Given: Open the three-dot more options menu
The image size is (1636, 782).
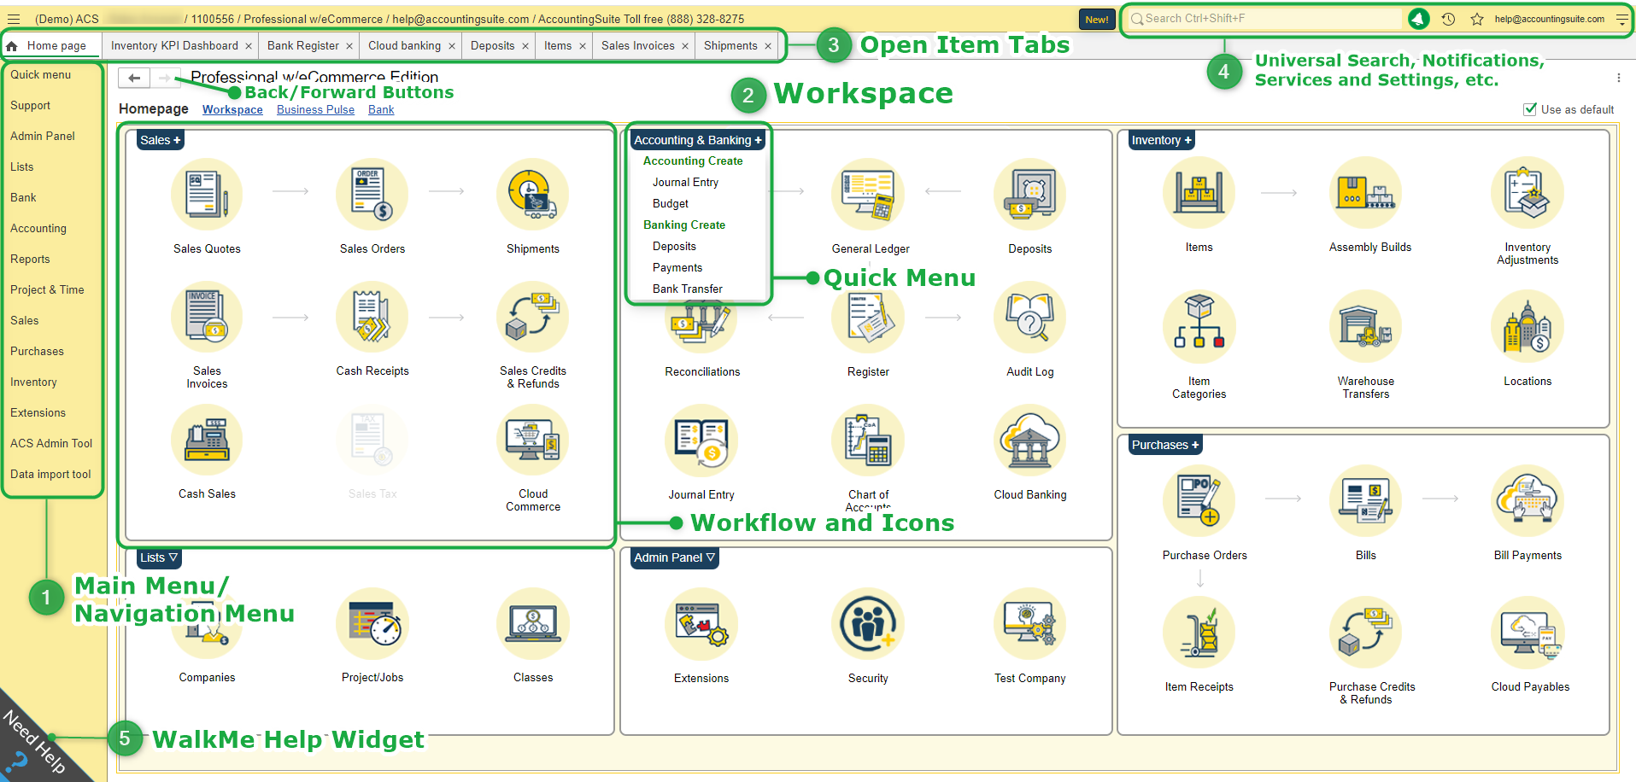Looking at the screenshot, I should (x=1618, y=78).
